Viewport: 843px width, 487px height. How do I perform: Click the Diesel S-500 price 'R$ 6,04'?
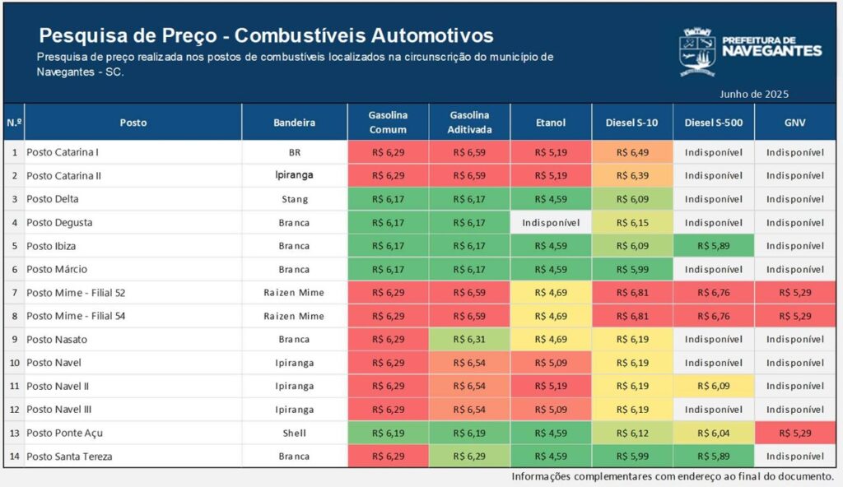click(714, 434)
